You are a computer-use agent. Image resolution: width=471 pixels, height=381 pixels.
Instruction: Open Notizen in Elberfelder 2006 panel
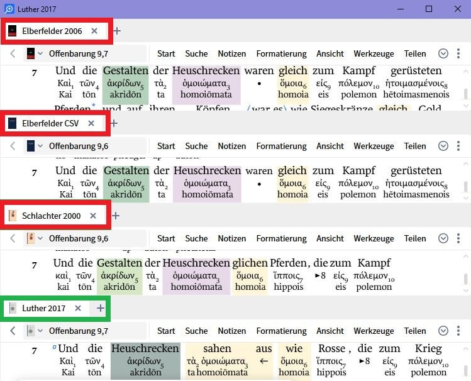(x=232, y=53)
